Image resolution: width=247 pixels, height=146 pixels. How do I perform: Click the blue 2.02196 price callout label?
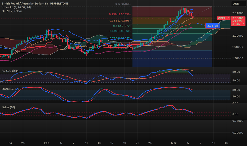coord(213,25)
